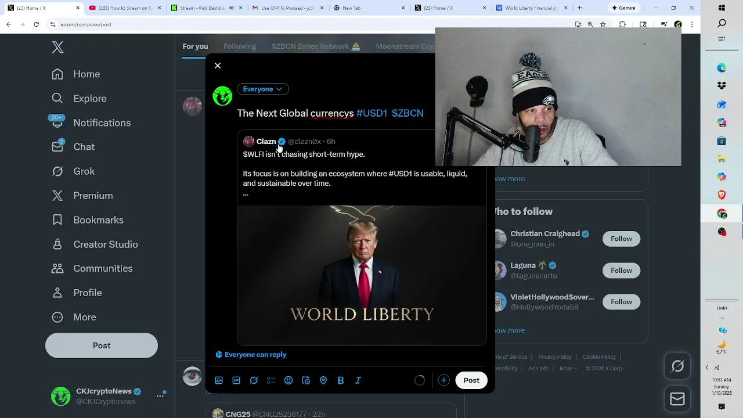
Task: Follow Laguna
Action: (x=621, y=271)
